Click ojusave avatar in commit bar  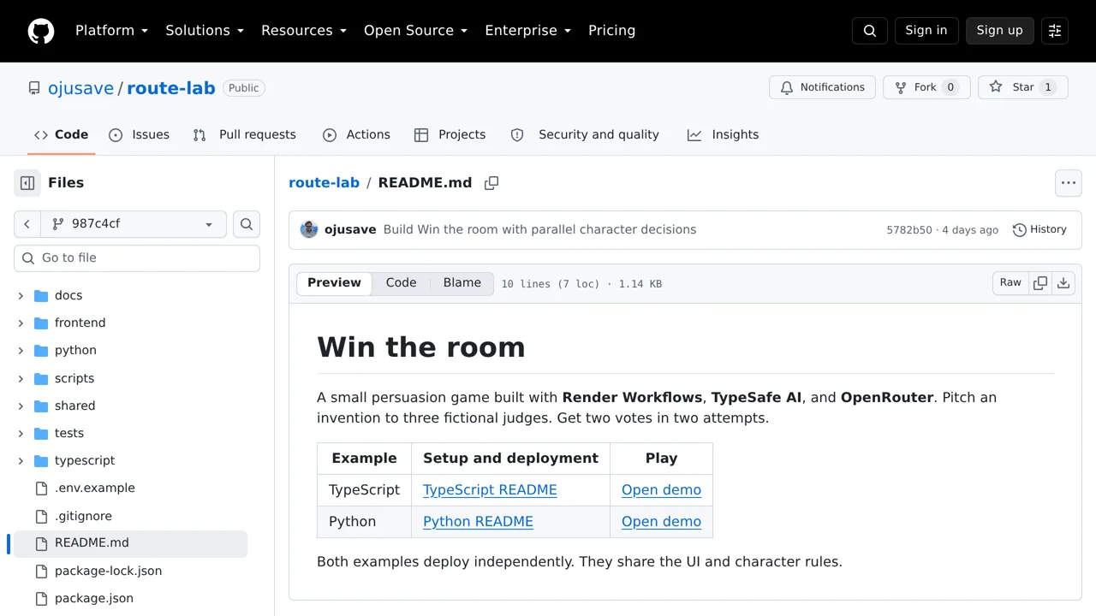[x=309, y=229]
